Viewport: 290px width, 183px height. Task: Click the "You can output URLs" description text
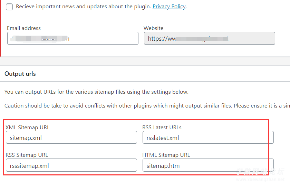pos(96,92)
